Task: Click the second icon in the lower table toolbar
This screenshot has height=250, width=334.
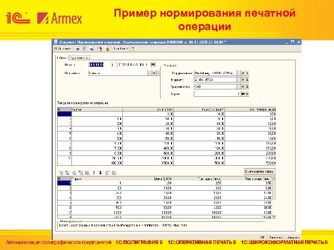Action: click(68, 173)
